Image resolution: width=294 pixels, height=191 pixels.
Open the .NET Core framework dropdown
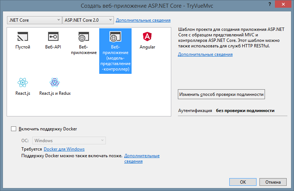pos(34,20)
